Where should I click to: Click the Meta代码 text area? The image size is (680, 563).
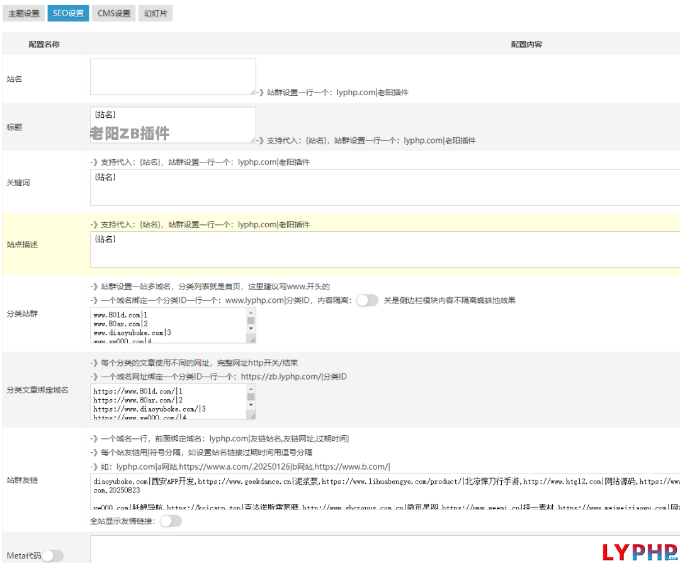click(x=385, y=549)
